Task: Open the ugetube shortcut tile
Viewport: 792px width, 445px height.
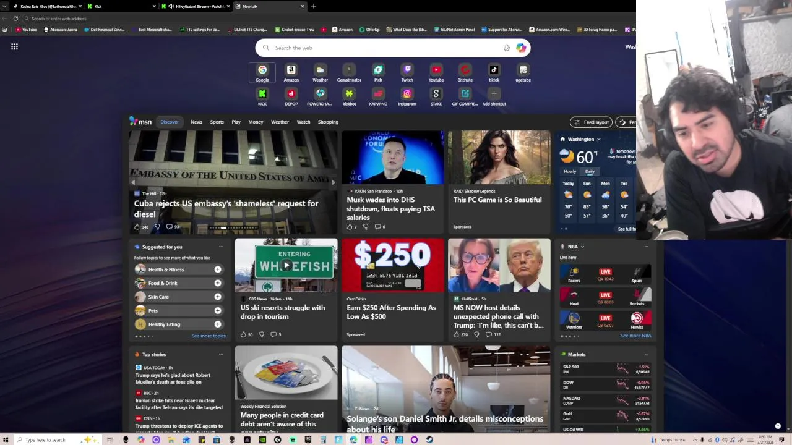Action: [523, 73]
